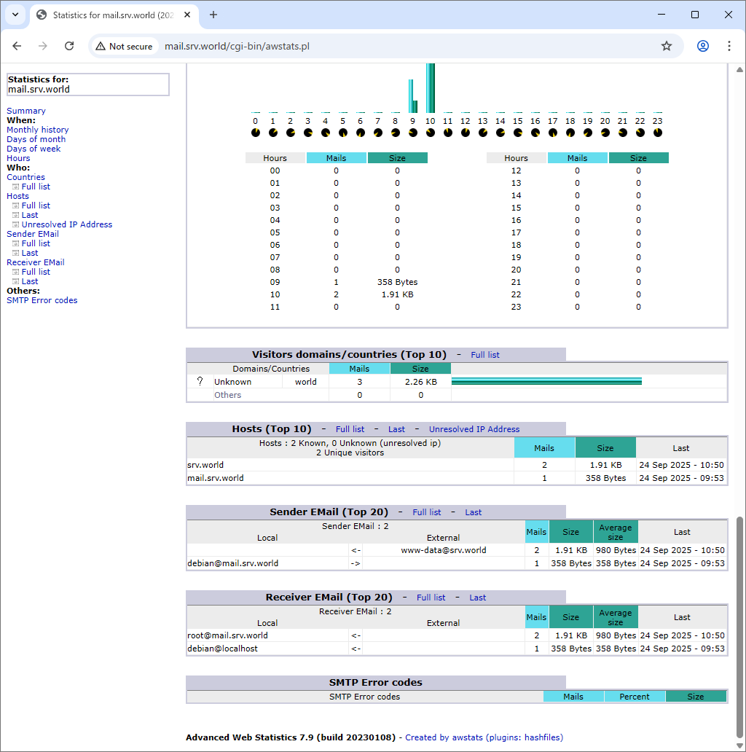Open the Summary link in sidebar
The height and width of the screenshot is (752, 746).
point(26,111)
